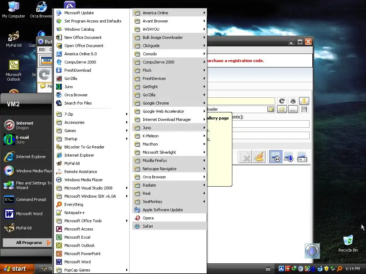Open Notepad++
366x274 pixels.
click(x=91, y=213)
